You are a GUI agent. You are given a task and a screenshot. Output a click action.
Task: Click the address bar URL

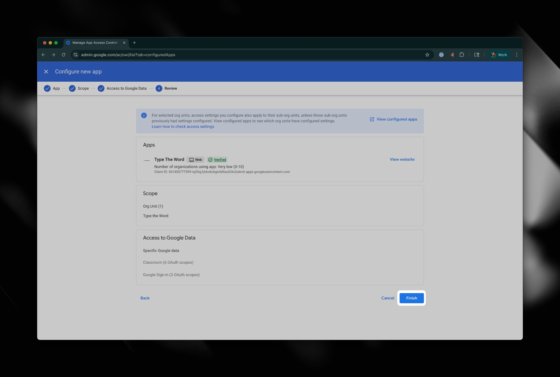(x=128, y=55)
